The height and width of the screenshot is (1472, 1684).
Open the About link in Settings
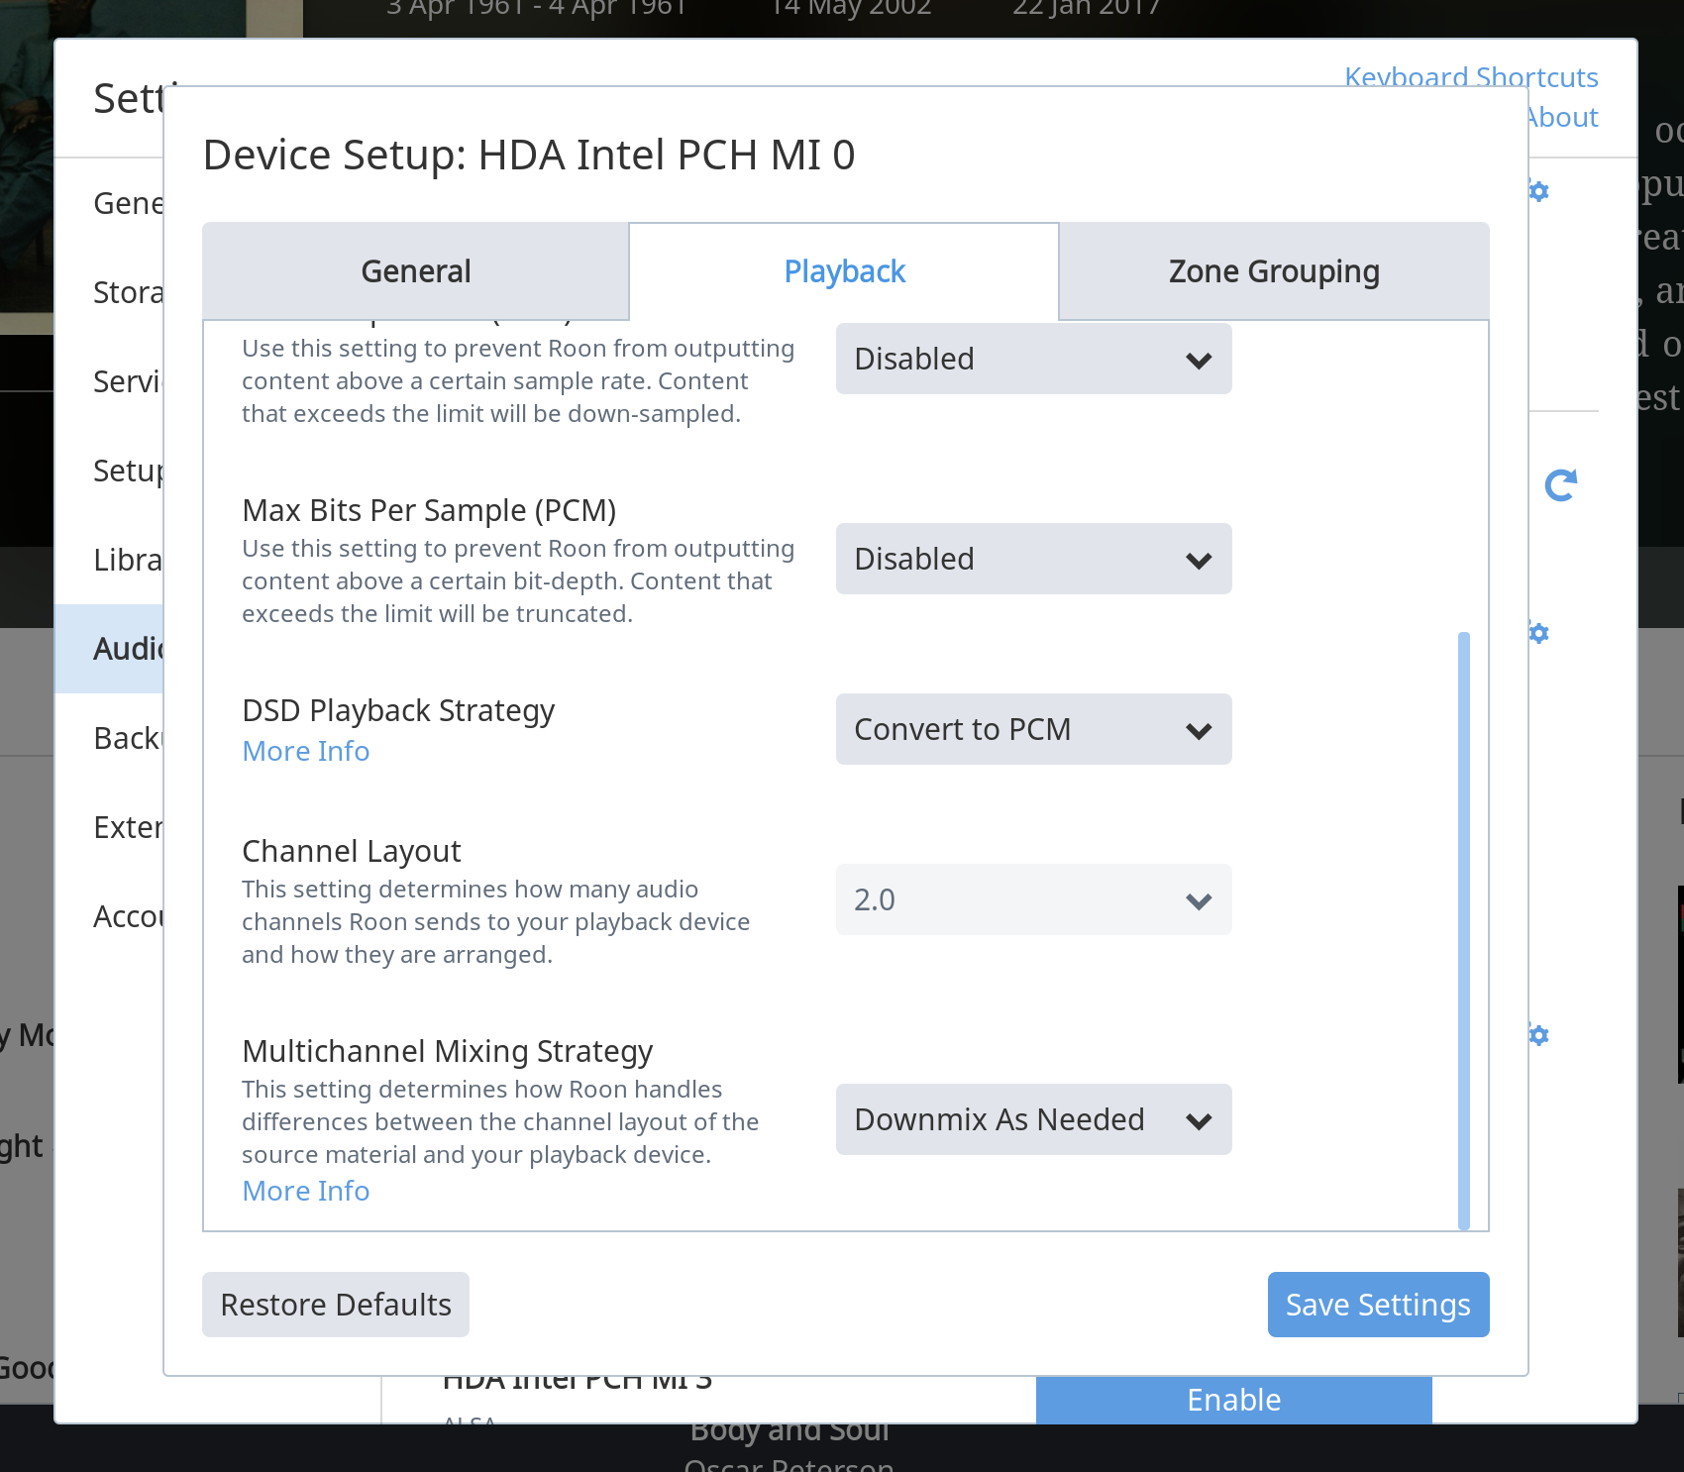1563,117
